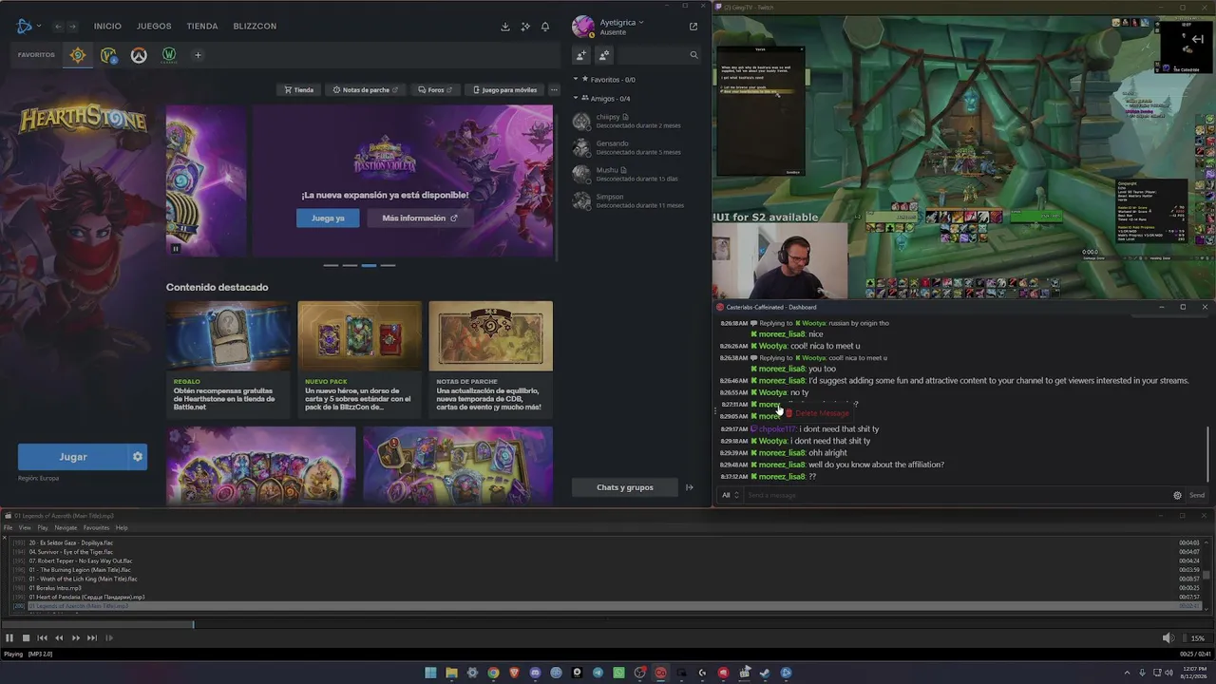Click Delete Message in chat context menu
The width and height of the screenshot is (1216, 684).
click(817, 413)
